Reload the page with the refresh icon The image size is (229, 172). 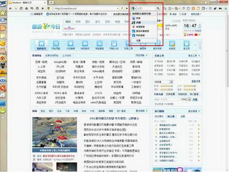21,8
